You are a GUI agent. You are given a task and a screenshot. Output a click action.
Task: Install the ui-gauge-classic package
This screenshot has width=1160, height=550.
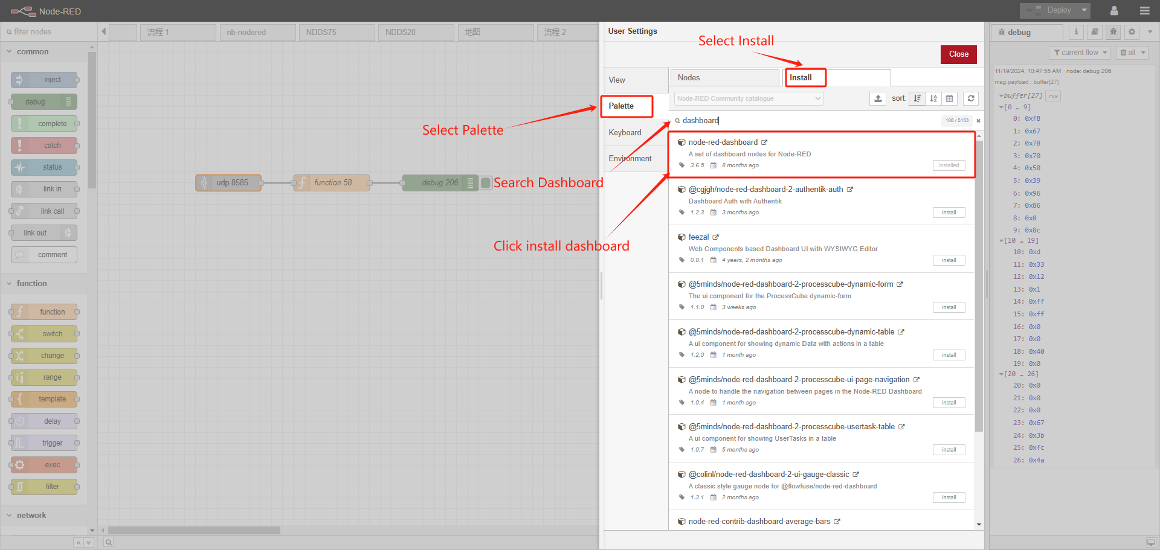coord(949,497)
